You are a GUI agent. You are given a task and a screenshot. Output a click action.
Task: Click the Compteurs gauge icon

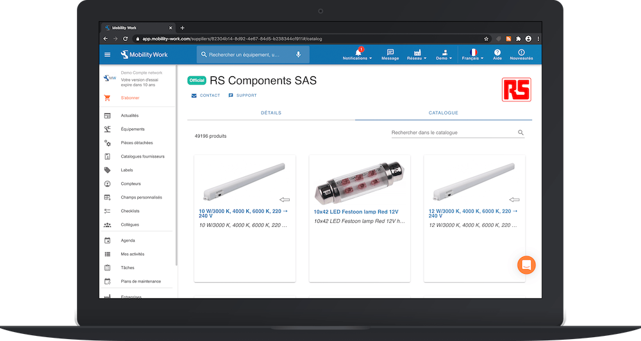click(x=107, y=183)
